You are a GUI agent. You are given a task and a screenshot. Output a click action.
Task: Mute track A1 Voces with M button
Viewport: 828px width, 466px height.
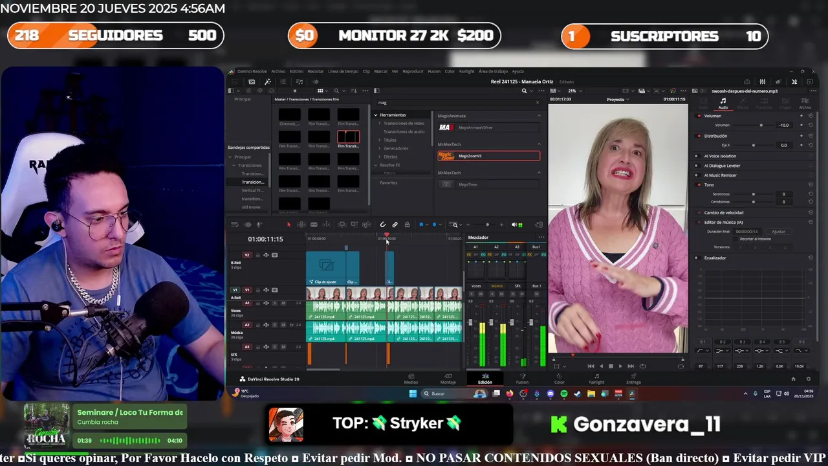click(x=283, y=303)
